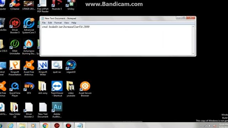Click the Avast Secure Browser icon
The height and width of the screenshot is (128, 228).
tap(85, 89)
